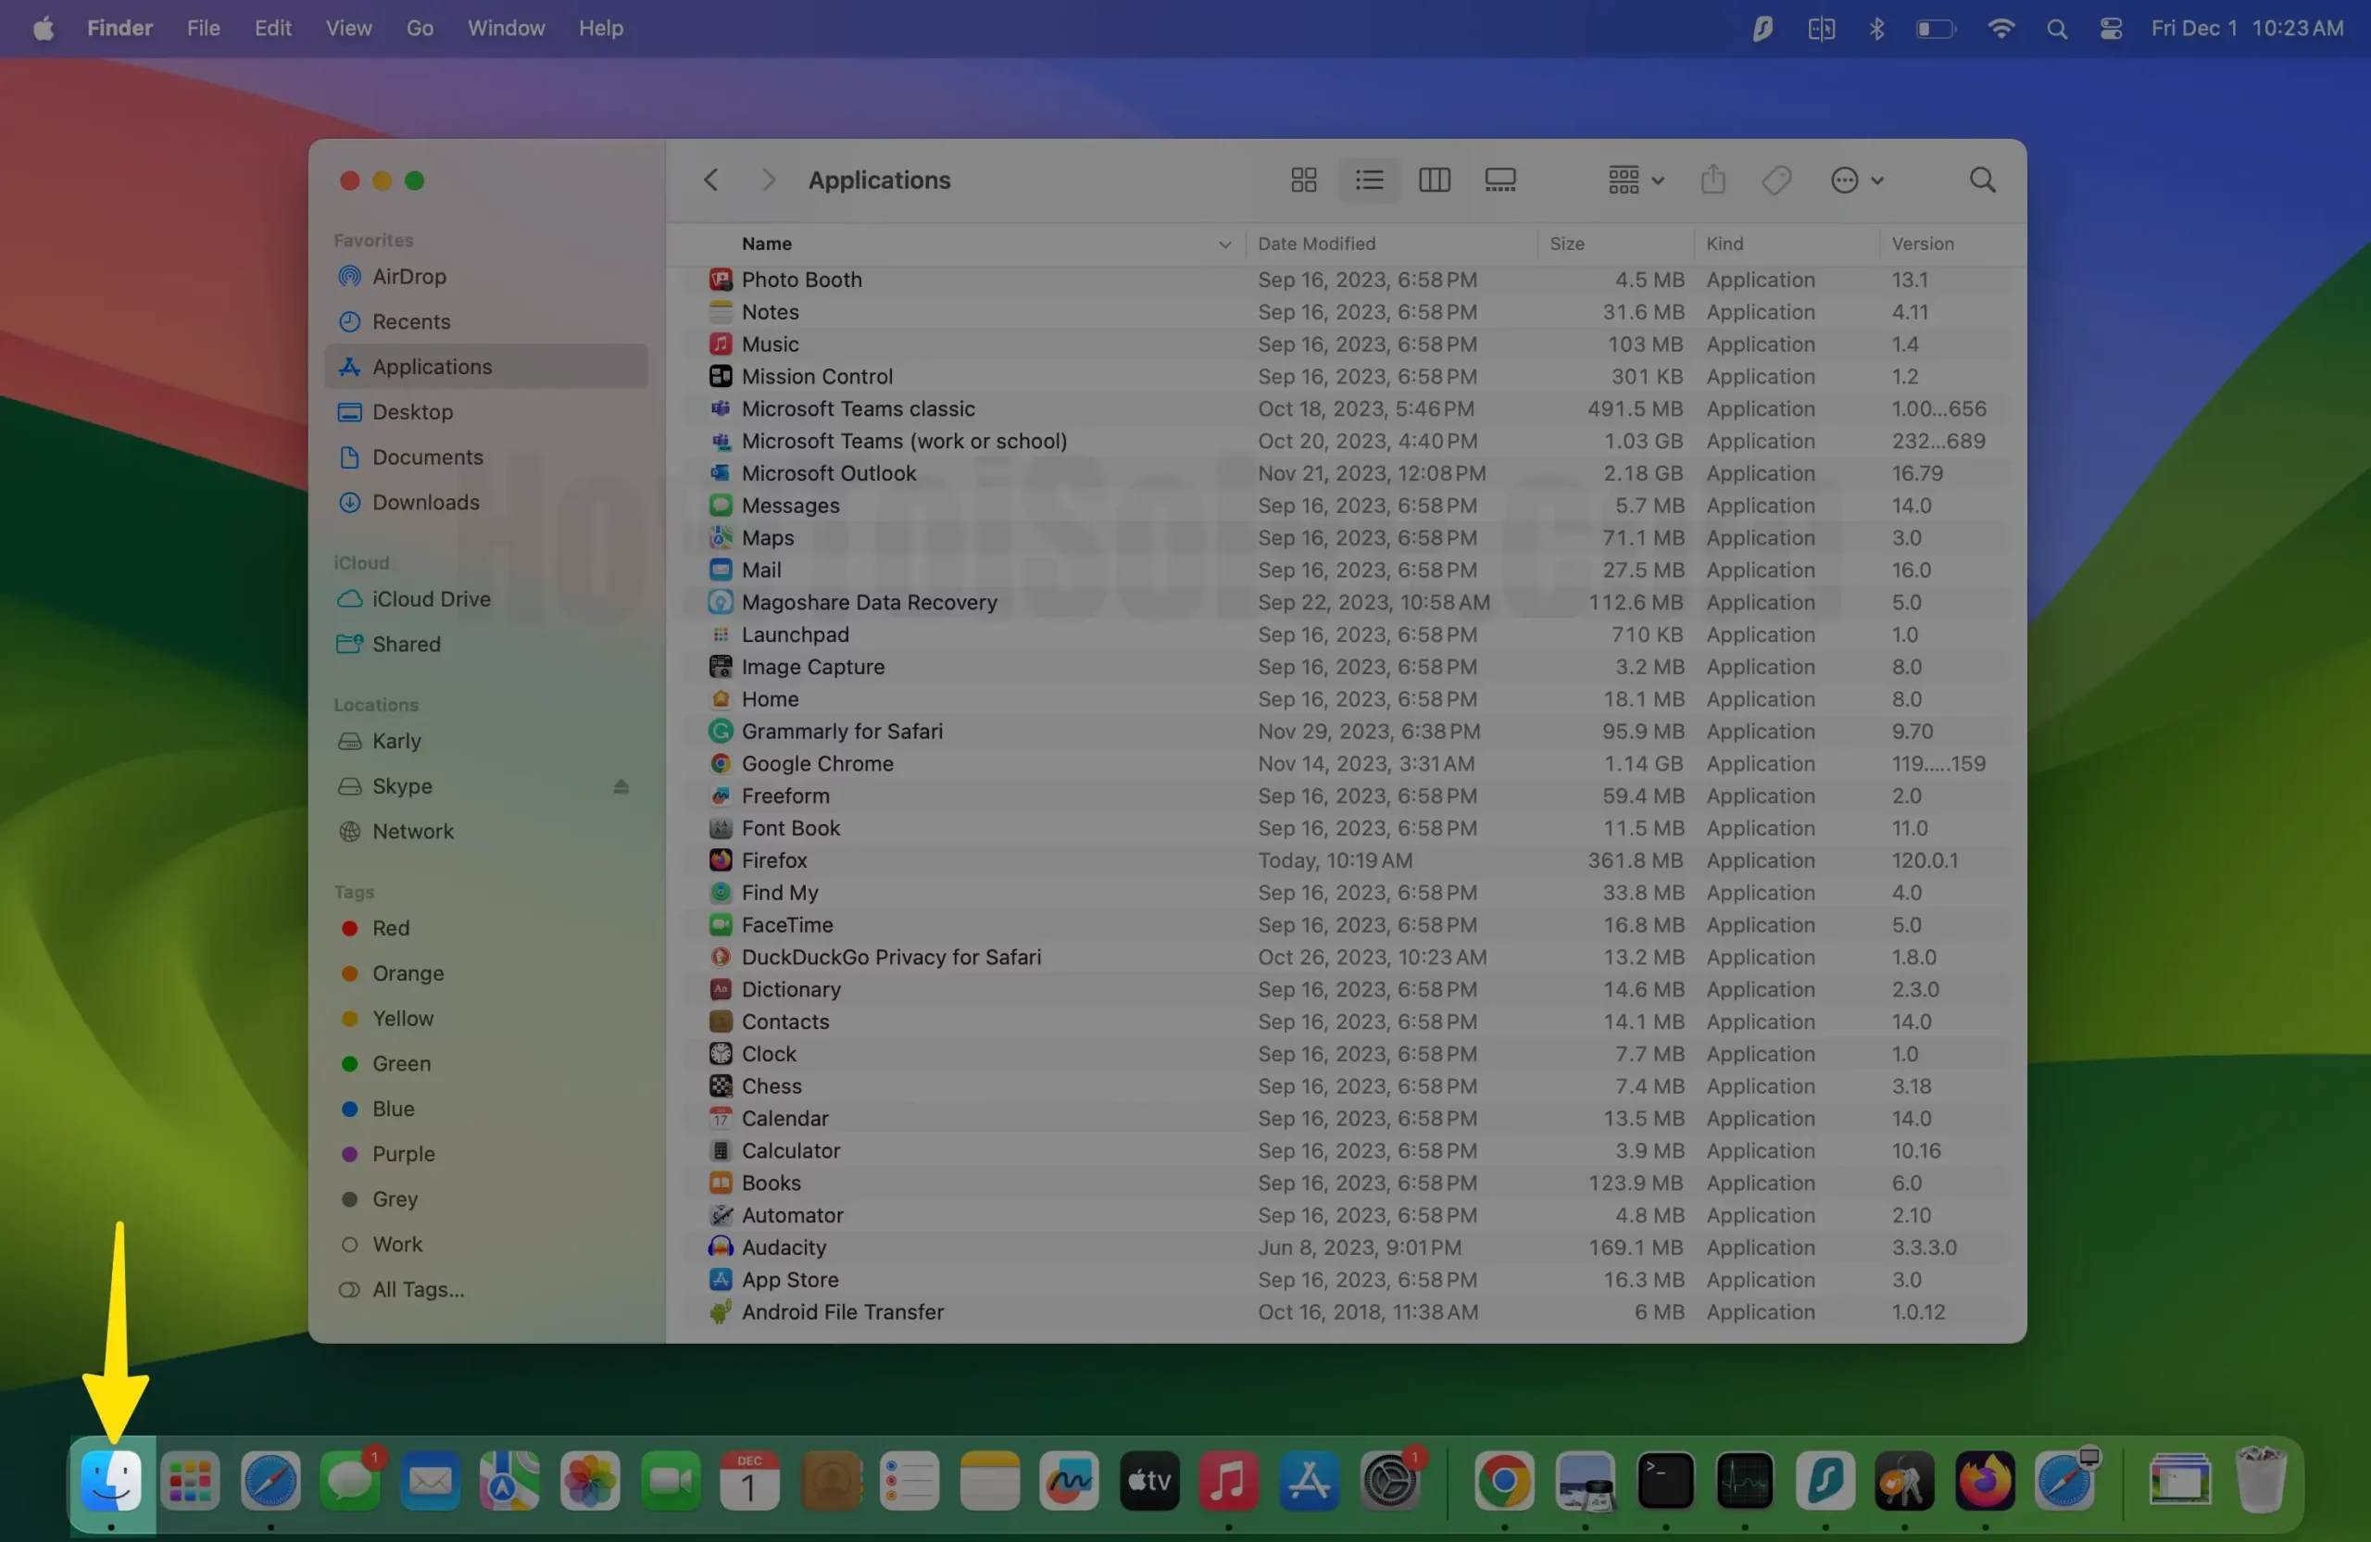The image size is (2371, 1542).
Task: Switch Finder to column view
Action: pos(1434,181)
